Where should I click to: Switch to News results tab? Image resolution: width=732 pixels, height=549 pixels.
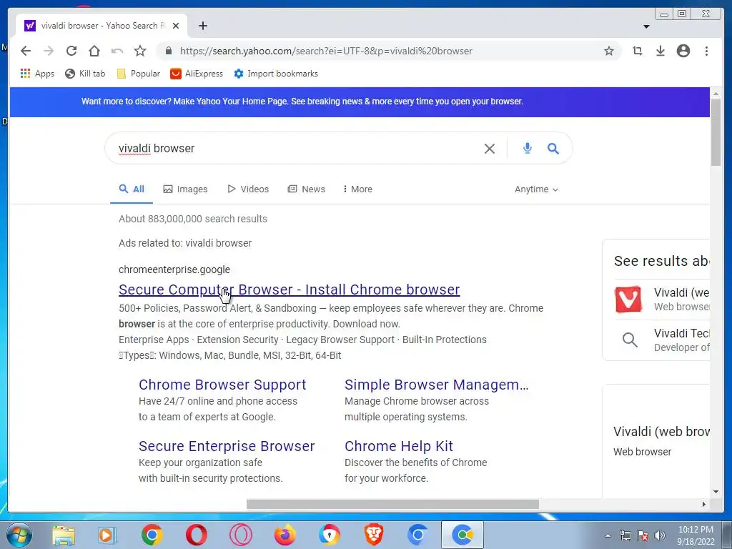pos(306,189)
